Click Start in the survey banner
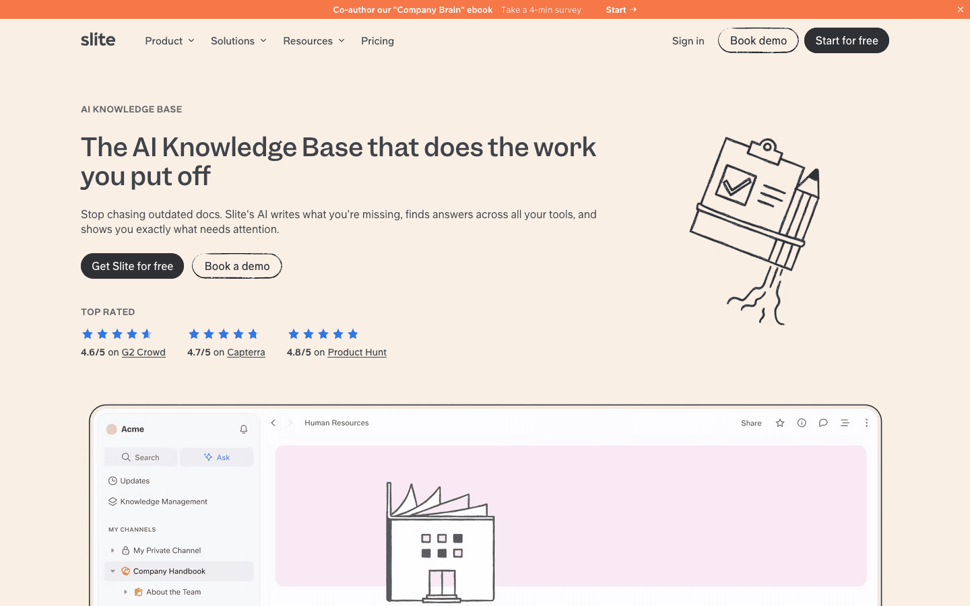Image resolution: width=970 pixels, height=606 pixels. 621,9
